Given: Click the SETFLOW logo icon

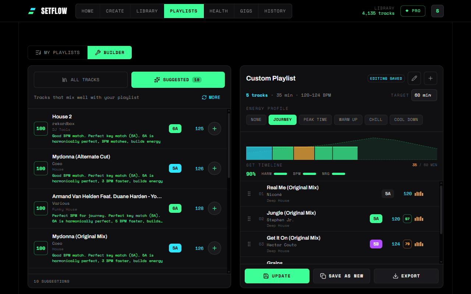Looking at the screenshot, I should click(x=32, y=11).
